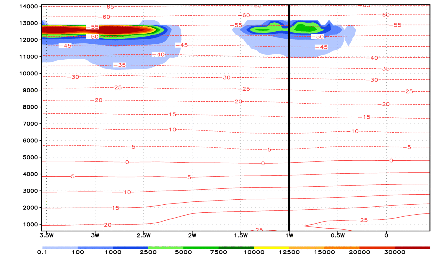Click the thick black vertical line at 1W
Image resolution: width=436 pixels, height=259 pixels.
point(289,118)
